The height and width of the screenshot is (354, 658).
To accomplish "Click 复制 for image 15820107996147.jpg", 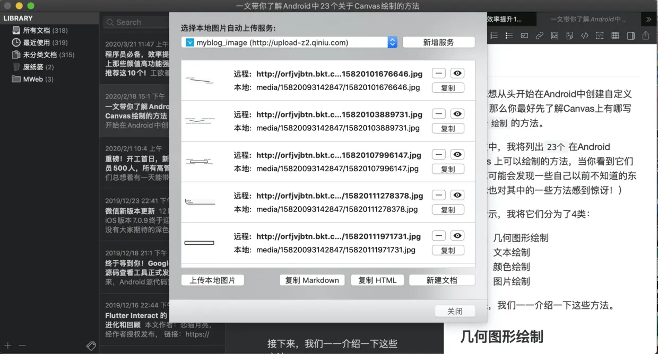I will [448, 170].
